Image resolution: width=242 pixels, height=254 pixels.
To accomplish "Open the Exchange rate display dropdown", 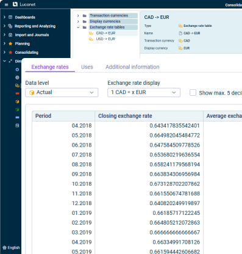I will (144, 92).
